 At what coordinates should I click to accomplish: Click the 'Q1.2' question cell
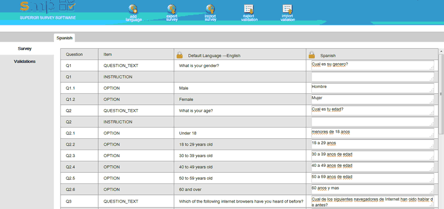click(79, 99)
